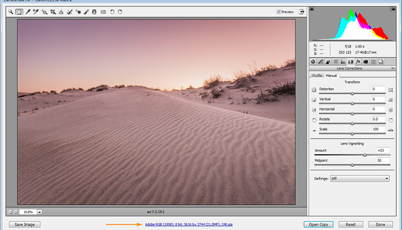Select the Straighten tool
Image resolution: width=402 pixels, height=230 pixels.
(x=61, y=12)
